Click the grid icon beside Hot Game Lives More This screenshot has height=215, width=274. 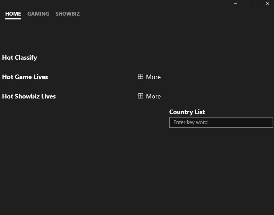pyautogui.click(x=140, y=77)
